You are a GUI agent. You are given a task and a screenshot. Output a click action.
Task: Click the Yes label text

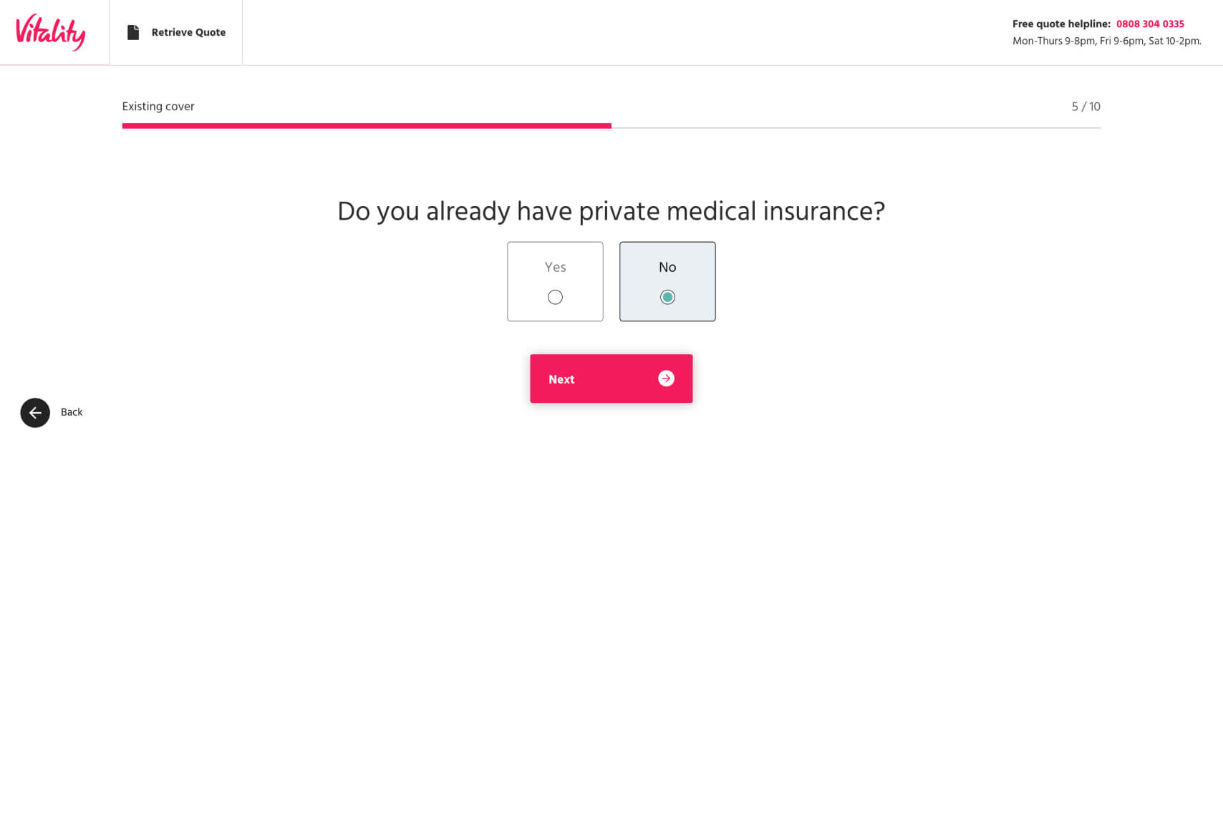pos(555,267)
